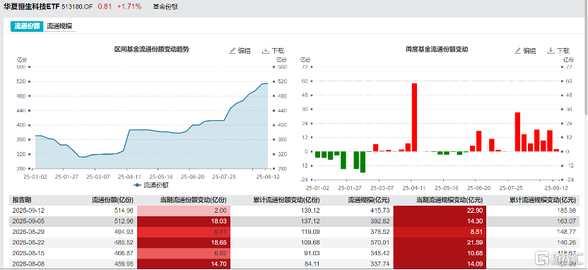Click the 119.09 cumulative change cell
588x270 pixels.
310,231
